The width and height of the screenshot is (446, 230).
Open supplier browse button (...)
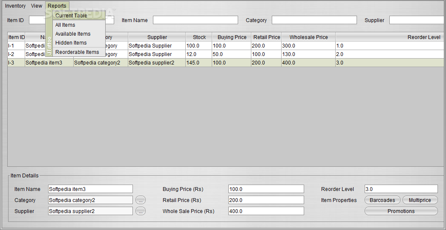[x=141, y=211]
